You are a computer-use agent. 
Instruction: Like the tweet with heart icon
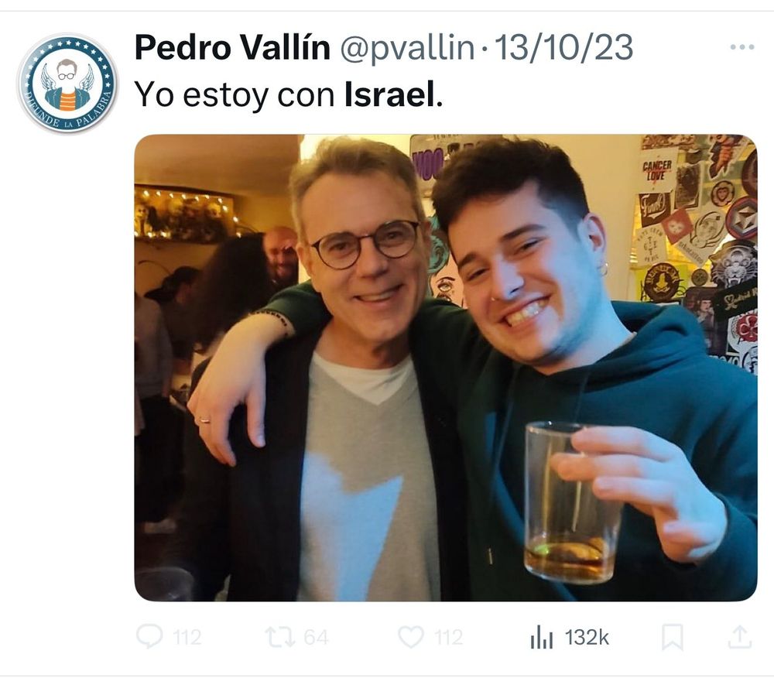click(x=411, y=636)
